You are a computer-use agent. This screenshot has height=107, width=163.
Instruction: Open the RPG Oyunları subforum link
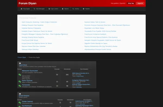26,79
